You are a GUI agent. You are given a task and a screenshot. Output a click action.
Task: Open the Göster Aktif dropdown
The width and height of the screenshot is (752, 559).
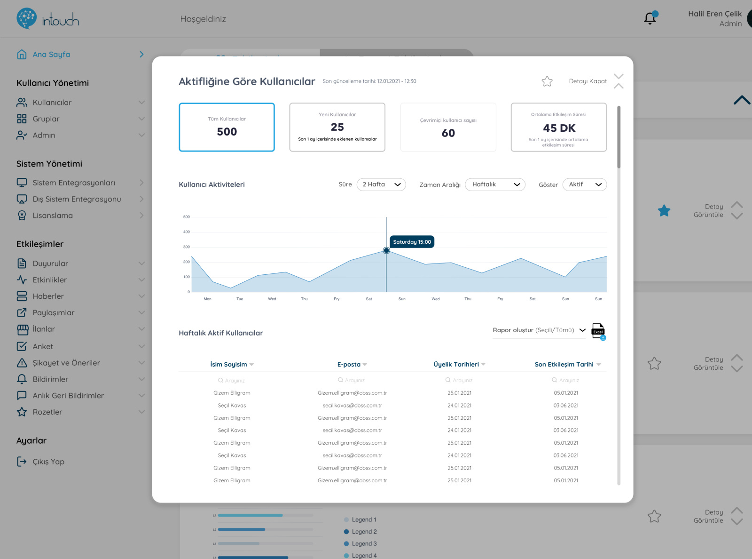coord(585,184)
